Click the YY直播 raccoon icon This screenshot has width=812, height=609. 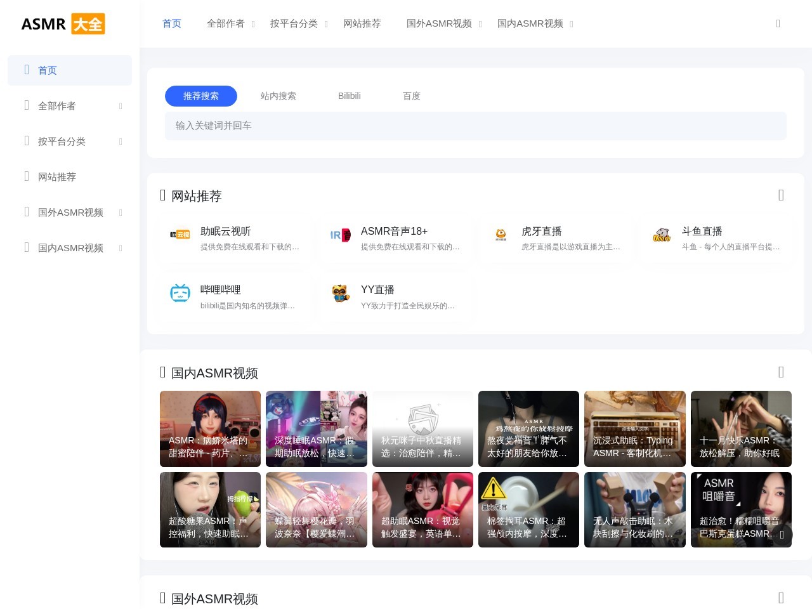[341, 294]
